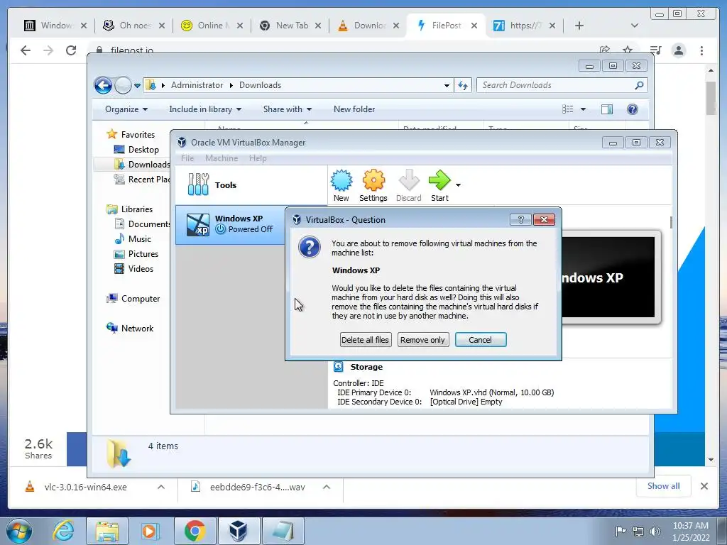Switch to the New Tab browser tab
The image size is (727, 545).
[290, 26]
